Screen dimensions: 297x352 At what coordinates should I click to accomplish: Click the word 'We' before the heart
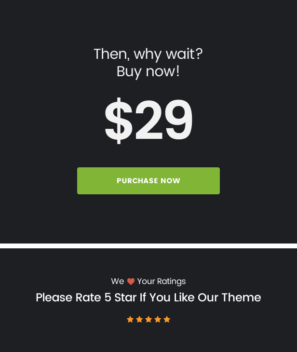pos(118,281)
